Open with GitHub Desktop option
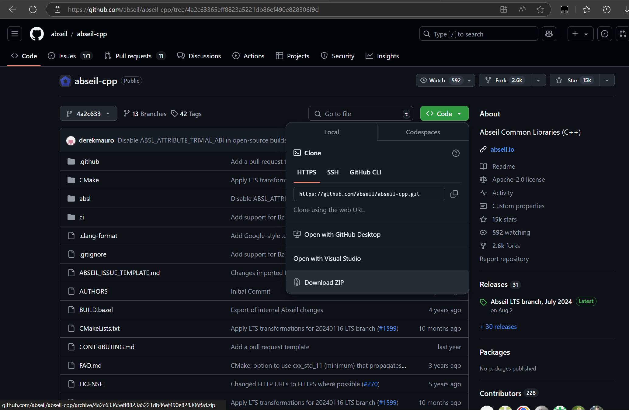 (x=342, y=235)
